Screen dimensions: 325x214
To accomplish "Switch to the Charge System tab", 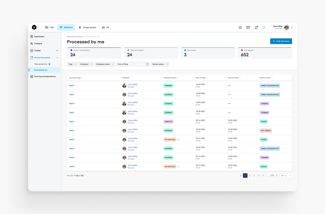I will pos(88,27).
